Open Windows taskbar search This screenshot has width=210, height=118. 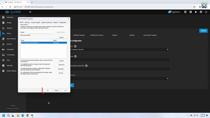8,115
